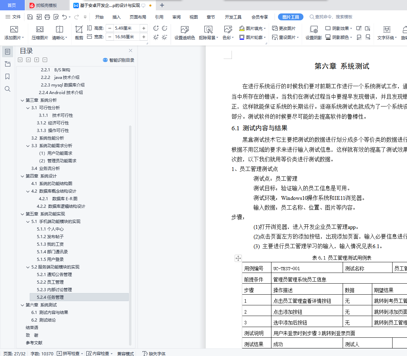Close the 目录 navigation pane
This screenshot has width=407, height=356.
130,50
